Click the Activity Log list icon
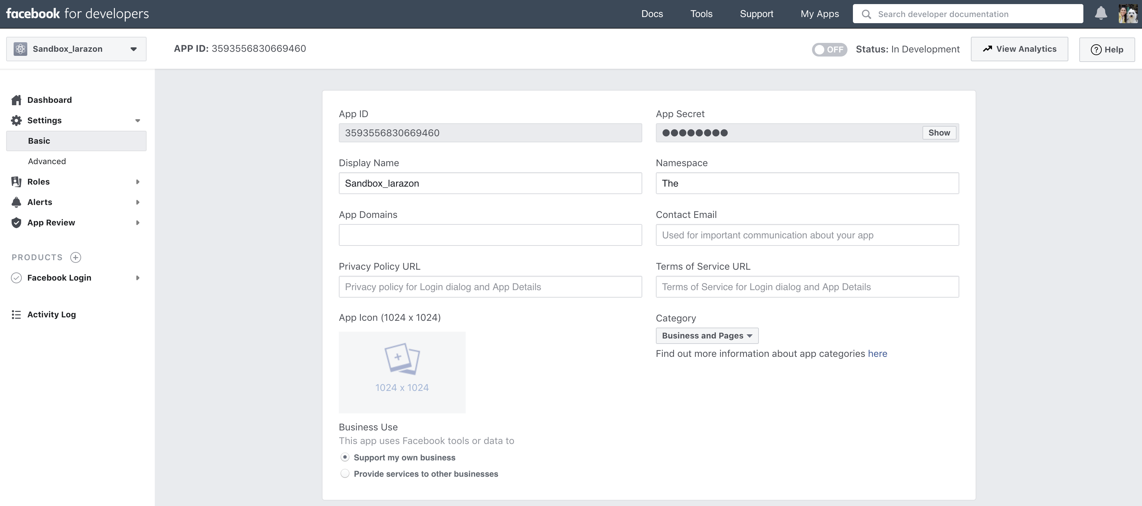The image size is (1142, 506). (16, 314)
